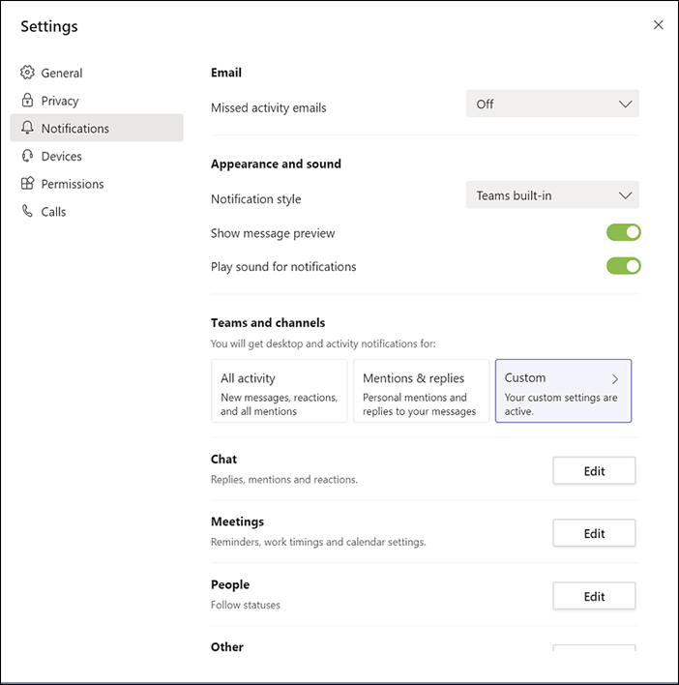Edit People notification settings
Image resolution: width=679 pixels, height=685 pixels.
(x=594, y=596)
